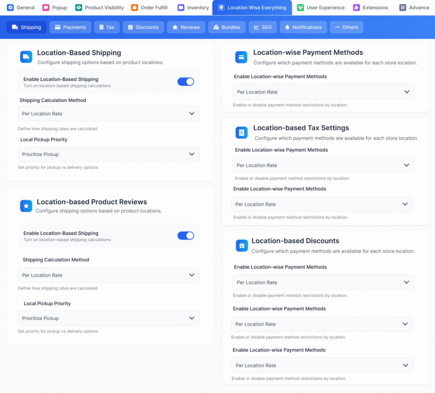The image size is (435, 393).
Task: Click the Location-based Product Reviews star icon
Action: 26,206
